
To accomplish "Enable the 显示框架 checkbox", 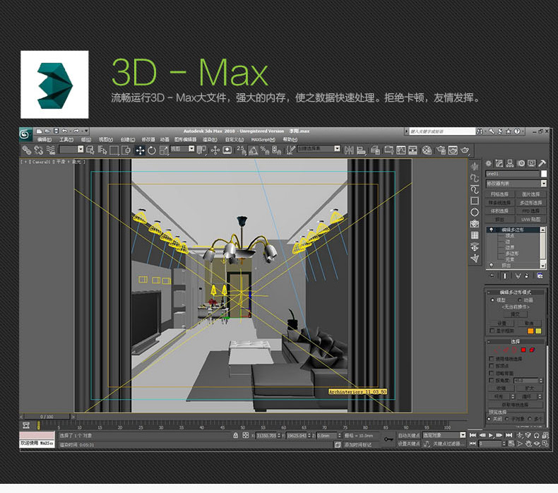I will click(x=492, y=331).
